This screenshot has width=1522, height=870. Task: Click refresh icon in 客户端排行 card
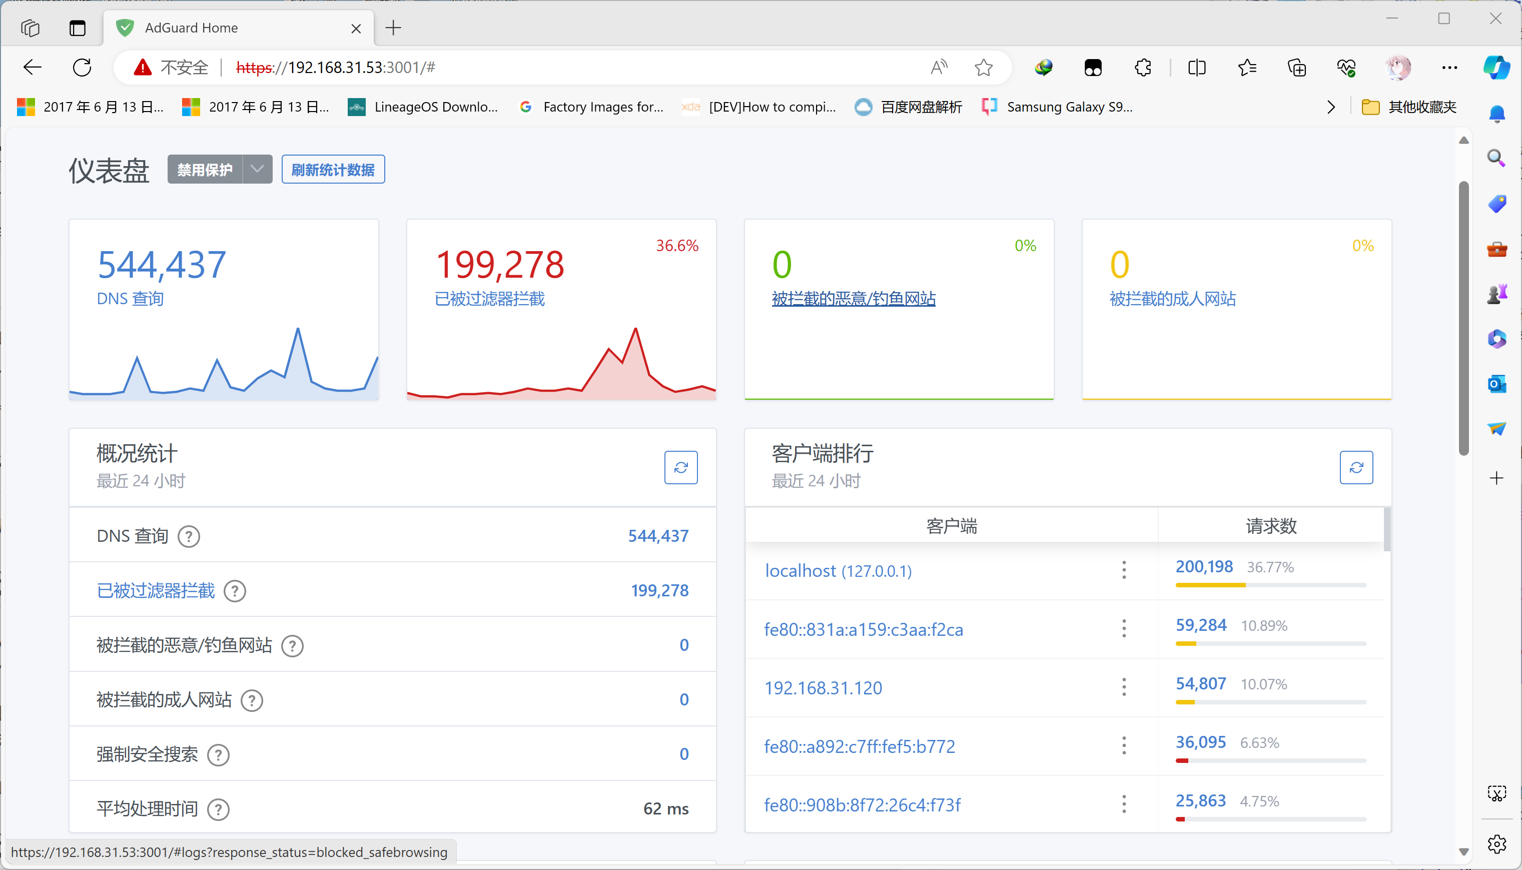(1355, 467)
